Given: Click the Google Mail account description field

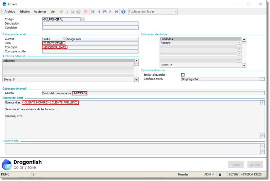Looking at the screenshot, I should [x=102, y=39].
